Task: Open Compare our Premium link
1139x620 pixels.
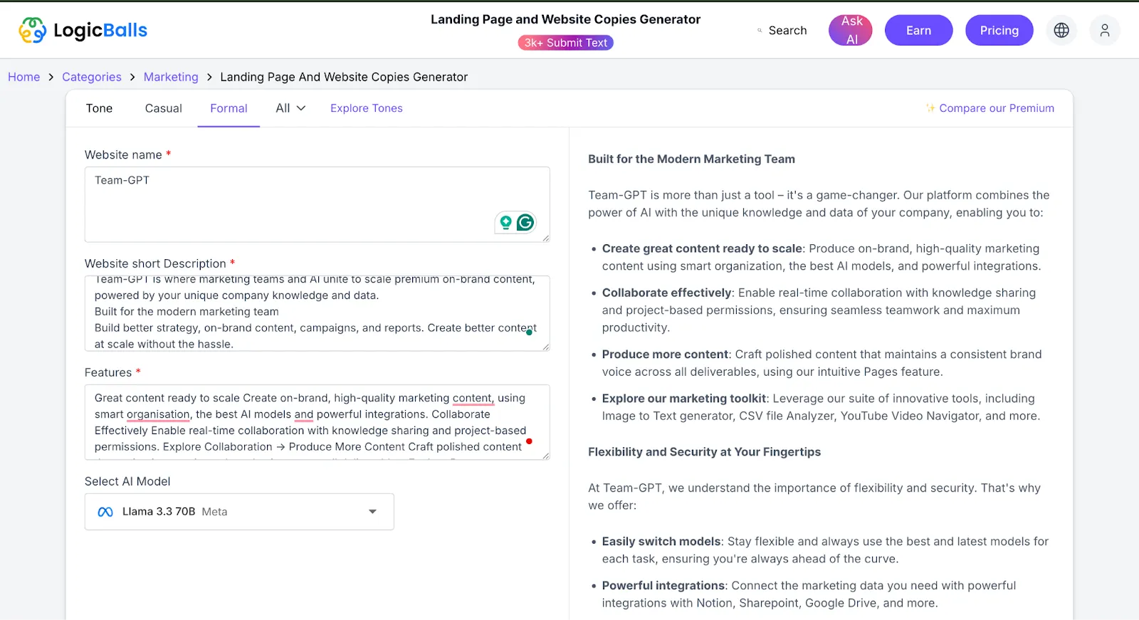Action: tap(997, 108)
